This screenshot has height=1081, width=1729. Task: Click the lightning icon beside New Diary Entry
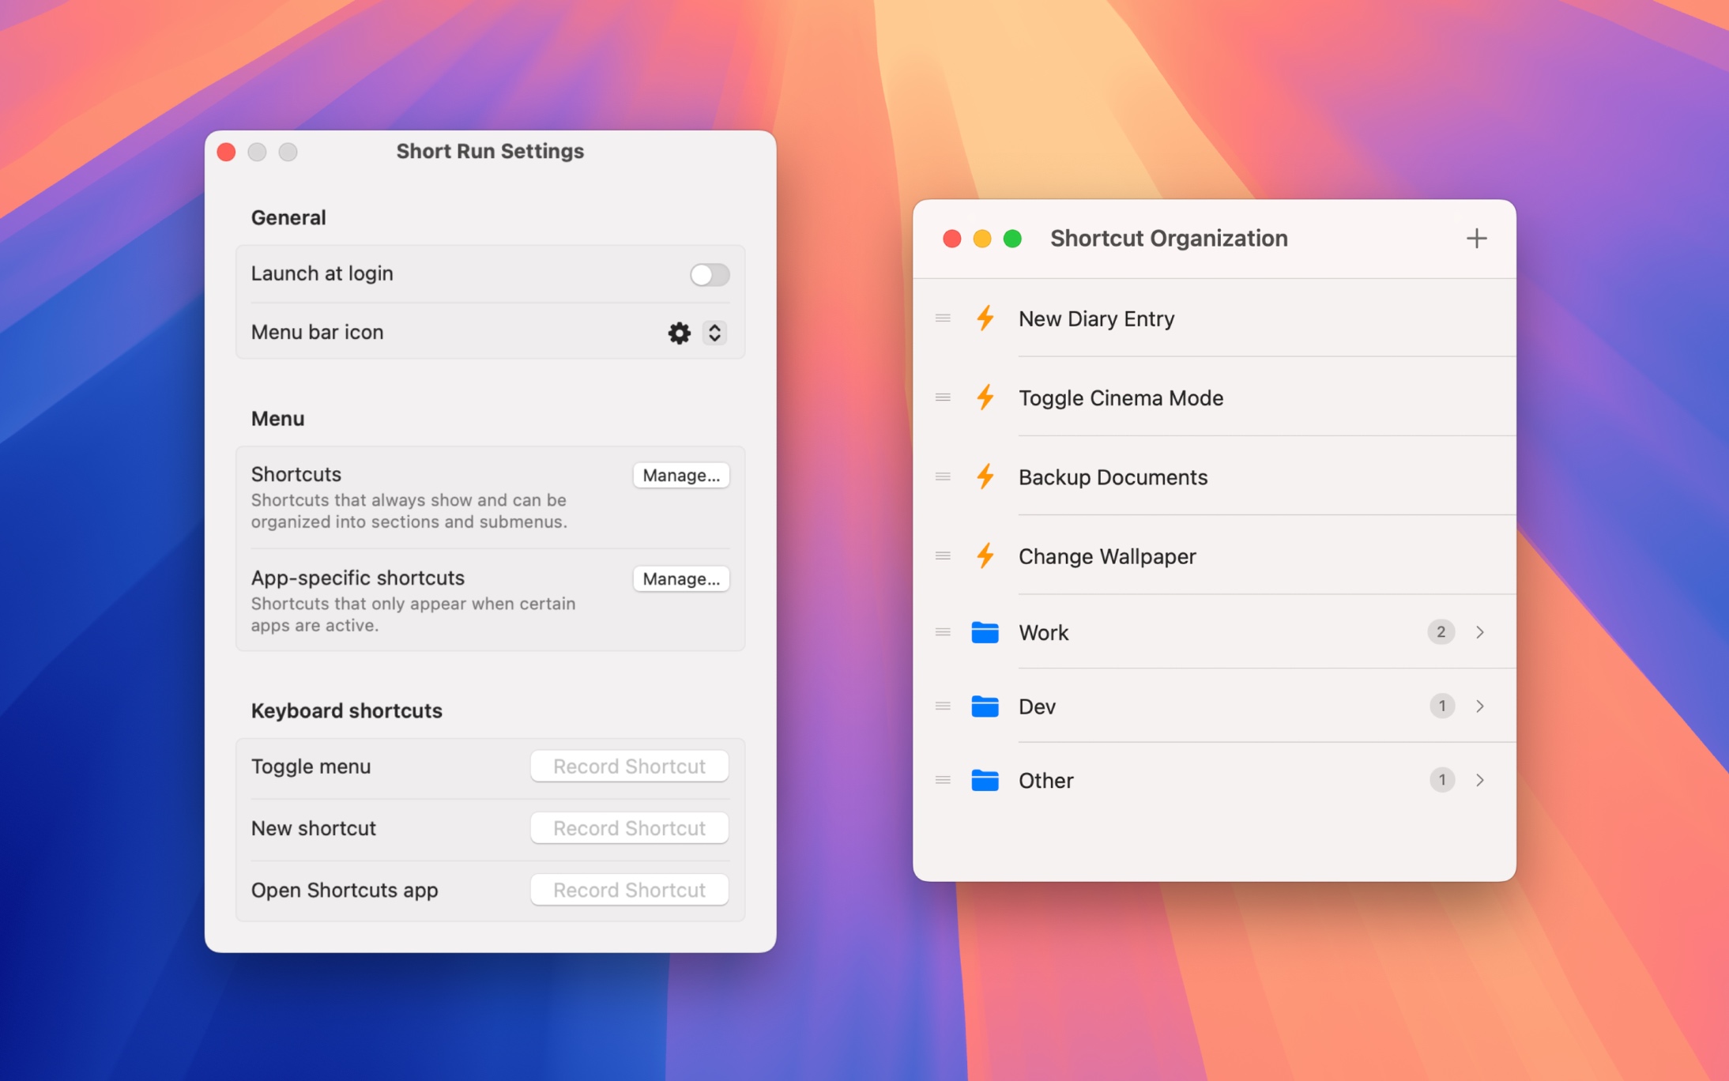pos(985,318)
